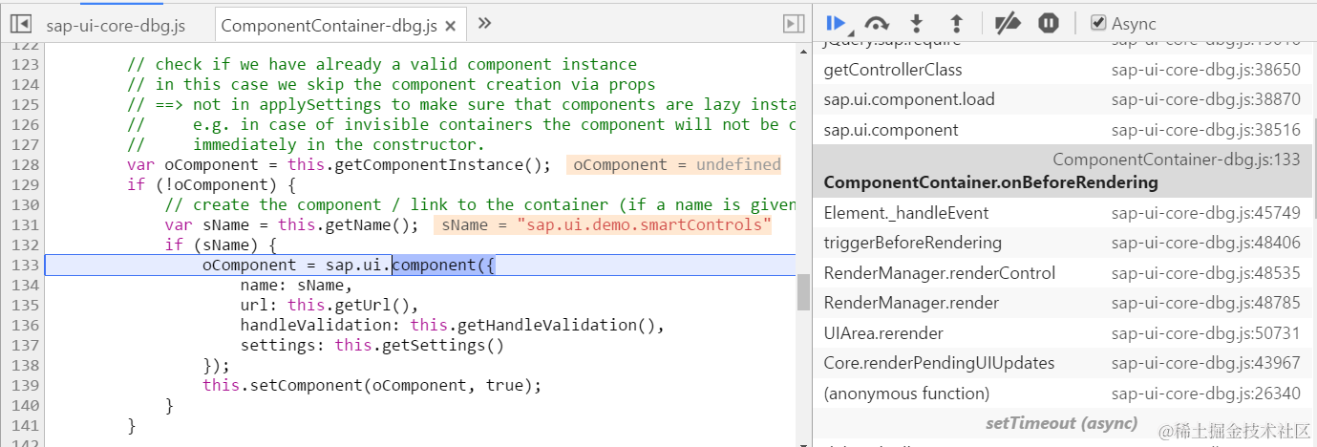Select the ComponentContainer-dbg.js tab
Screen dimensions: 1317x447
pyautogui.click(x=330, y=26)
